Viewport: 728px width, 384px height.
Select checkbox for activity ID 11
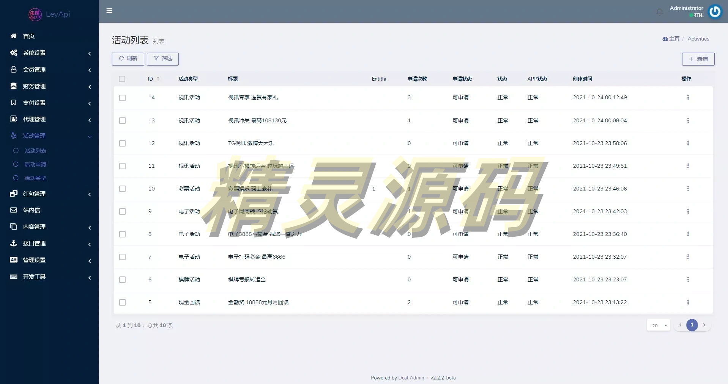pyautogui.click(x=122, y=166)
